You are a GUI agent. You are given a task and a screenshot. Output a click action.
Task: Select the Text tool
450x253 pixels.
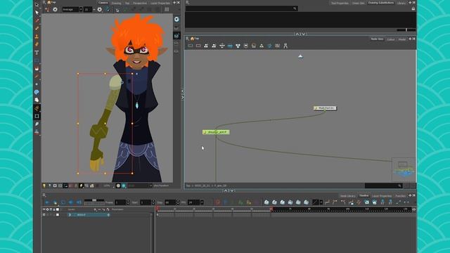coord(37,53)
